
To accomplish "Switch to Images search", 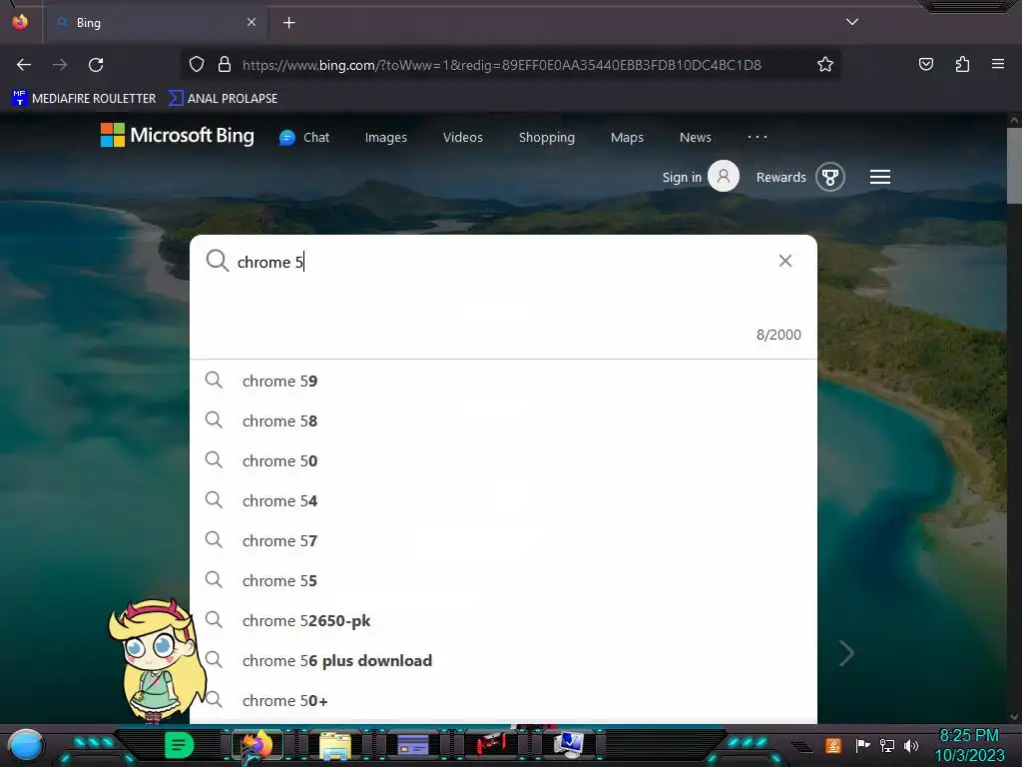I will pos(386,138).
